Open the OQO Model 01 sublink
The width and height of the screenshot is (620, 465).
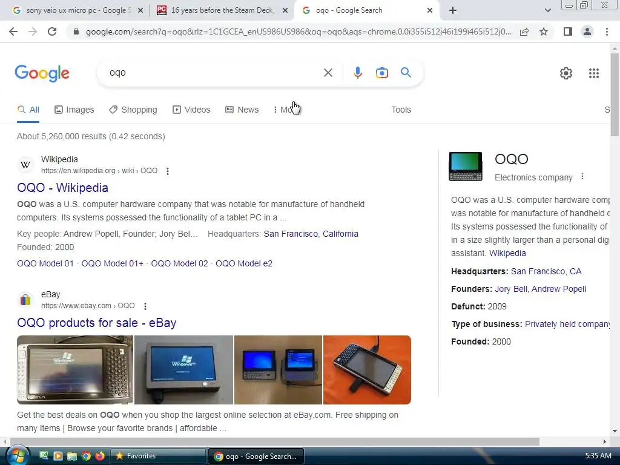45,263
